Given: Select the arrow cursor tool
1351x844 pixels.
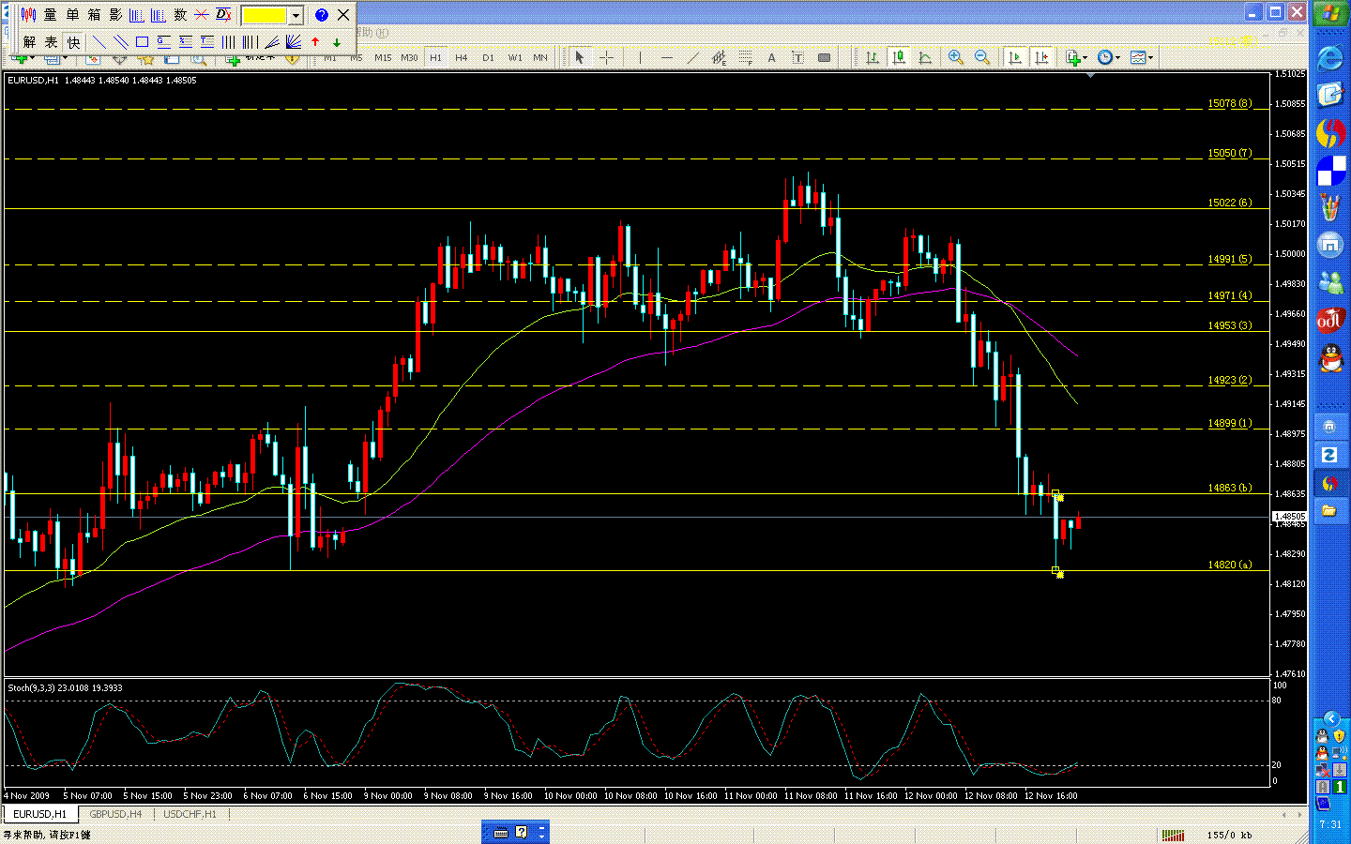Looking at the screenshot, I should pos(579,57).
